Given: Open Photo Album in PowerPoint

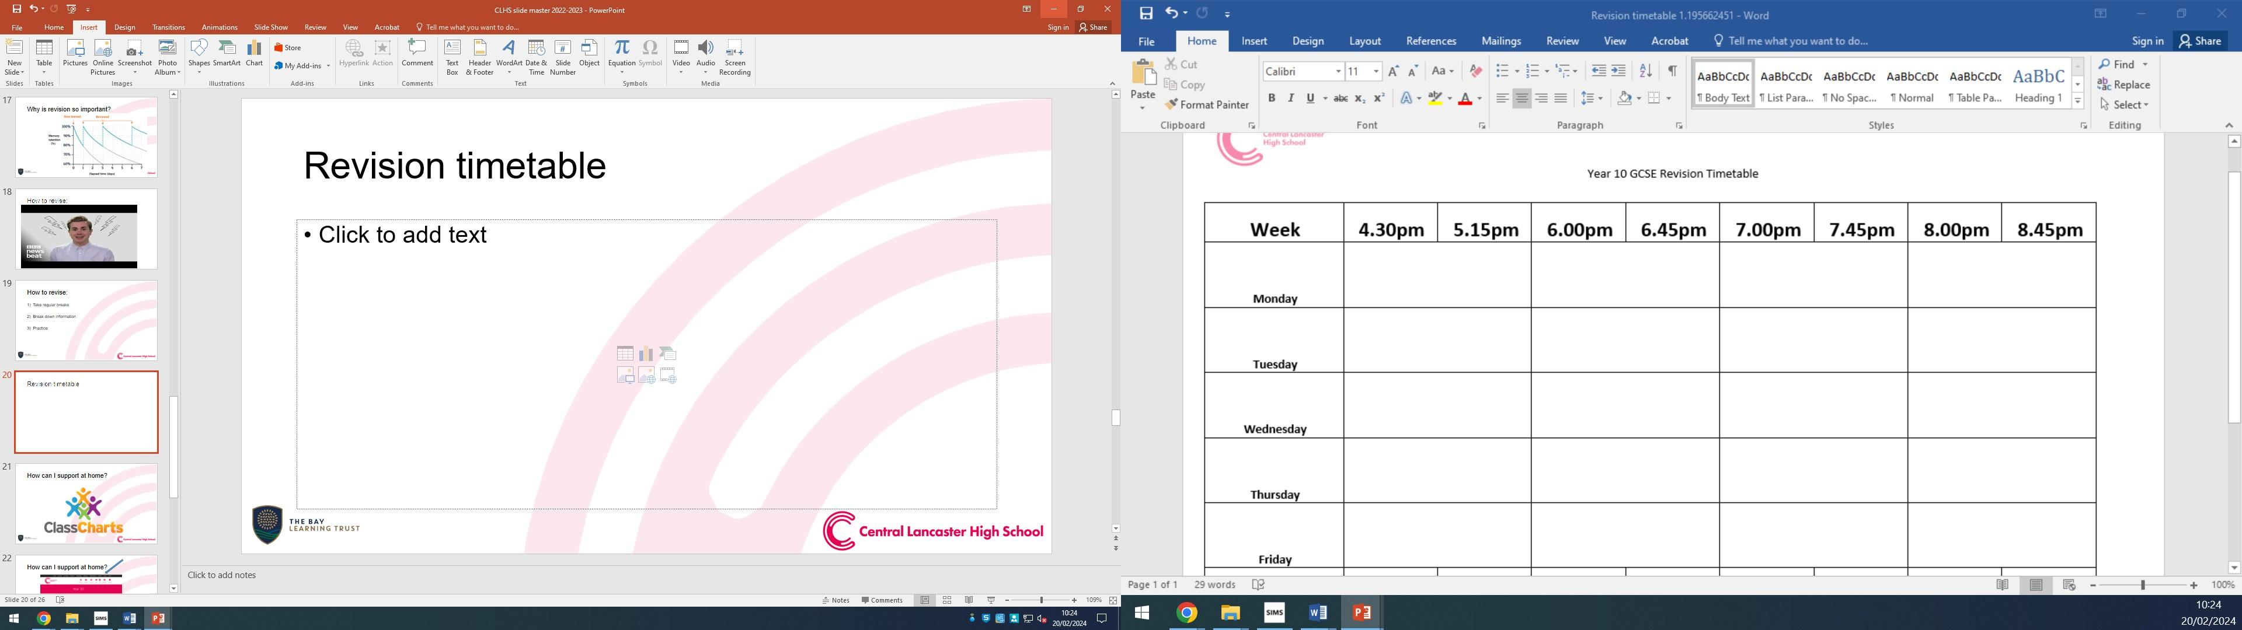Looking at the screenshot, I should tap(168, 57).
